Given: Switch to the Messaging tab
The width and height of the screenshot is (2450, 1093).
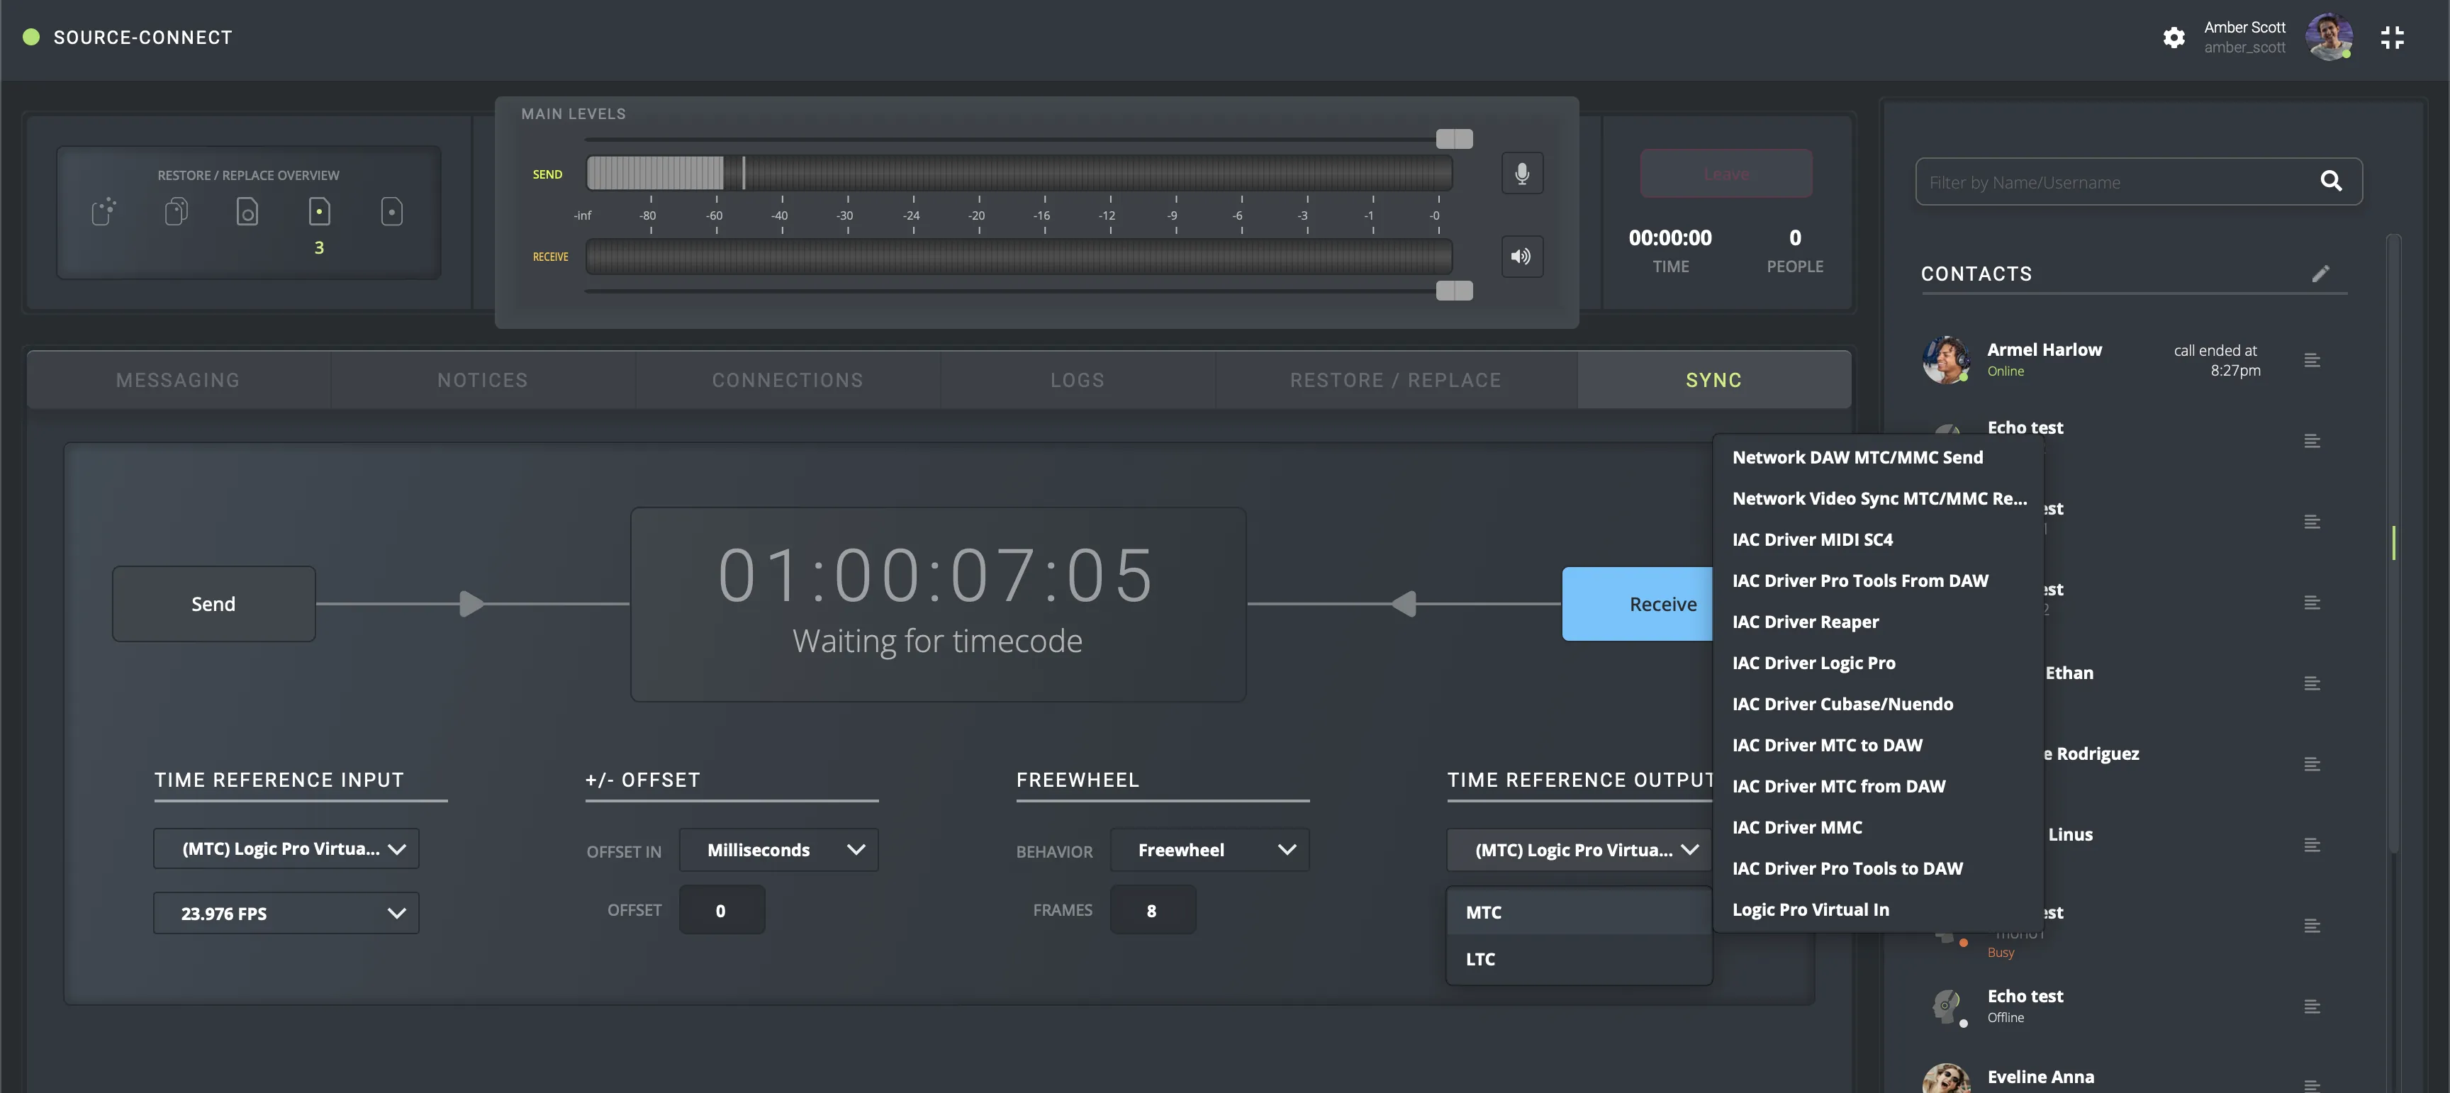Looking at the screenshot, I should [178, 379].
